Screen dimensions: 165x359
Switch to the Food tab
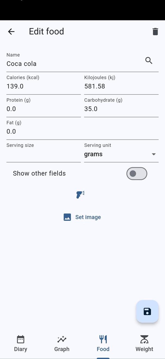coord(103,343)
